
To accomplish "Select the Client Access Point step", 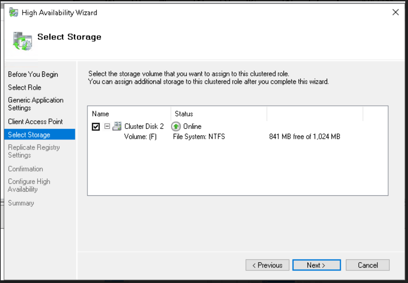I will 35,121.
